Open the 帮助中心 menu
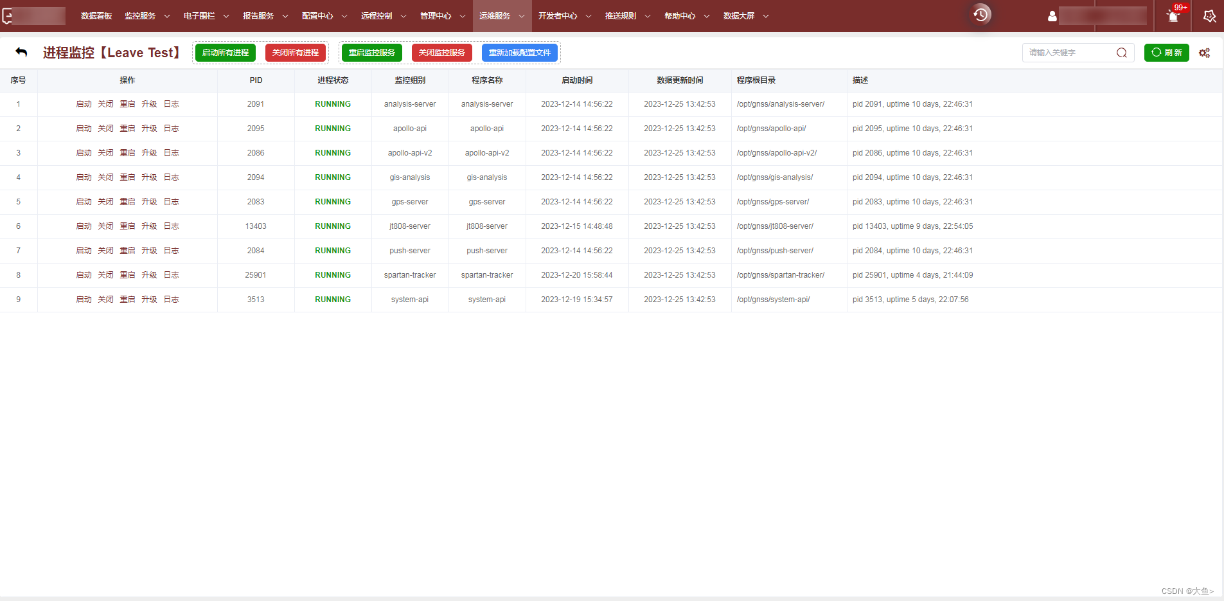This screenshot has width=1224, height=601. [687, 16]
